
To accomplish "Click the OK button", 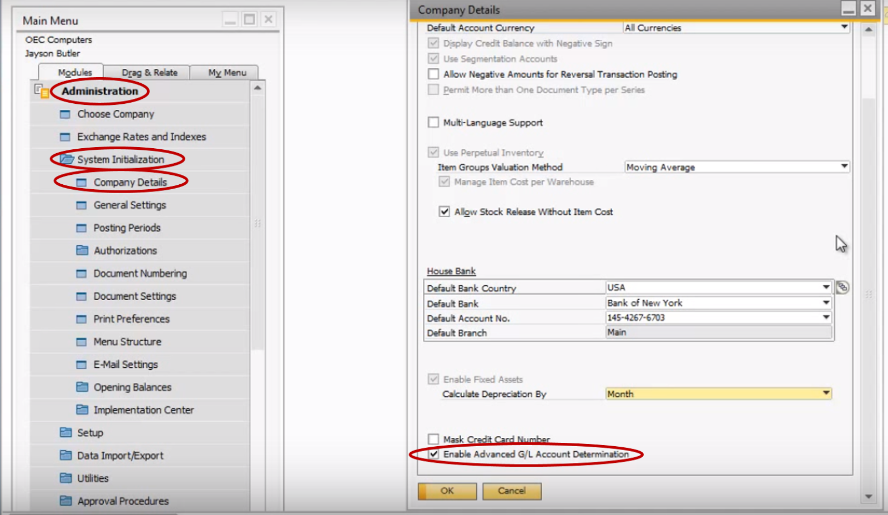I will (x=447, y=491).
